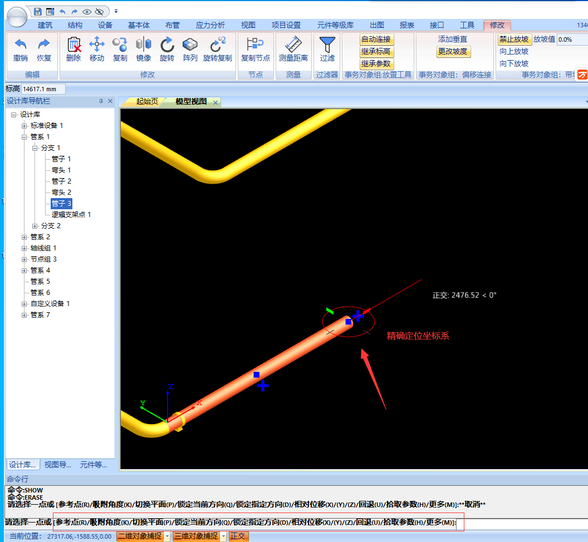Viewport: 588px width, 542px height.
Task: Select tree item 弯头 1
Action: 61,170
